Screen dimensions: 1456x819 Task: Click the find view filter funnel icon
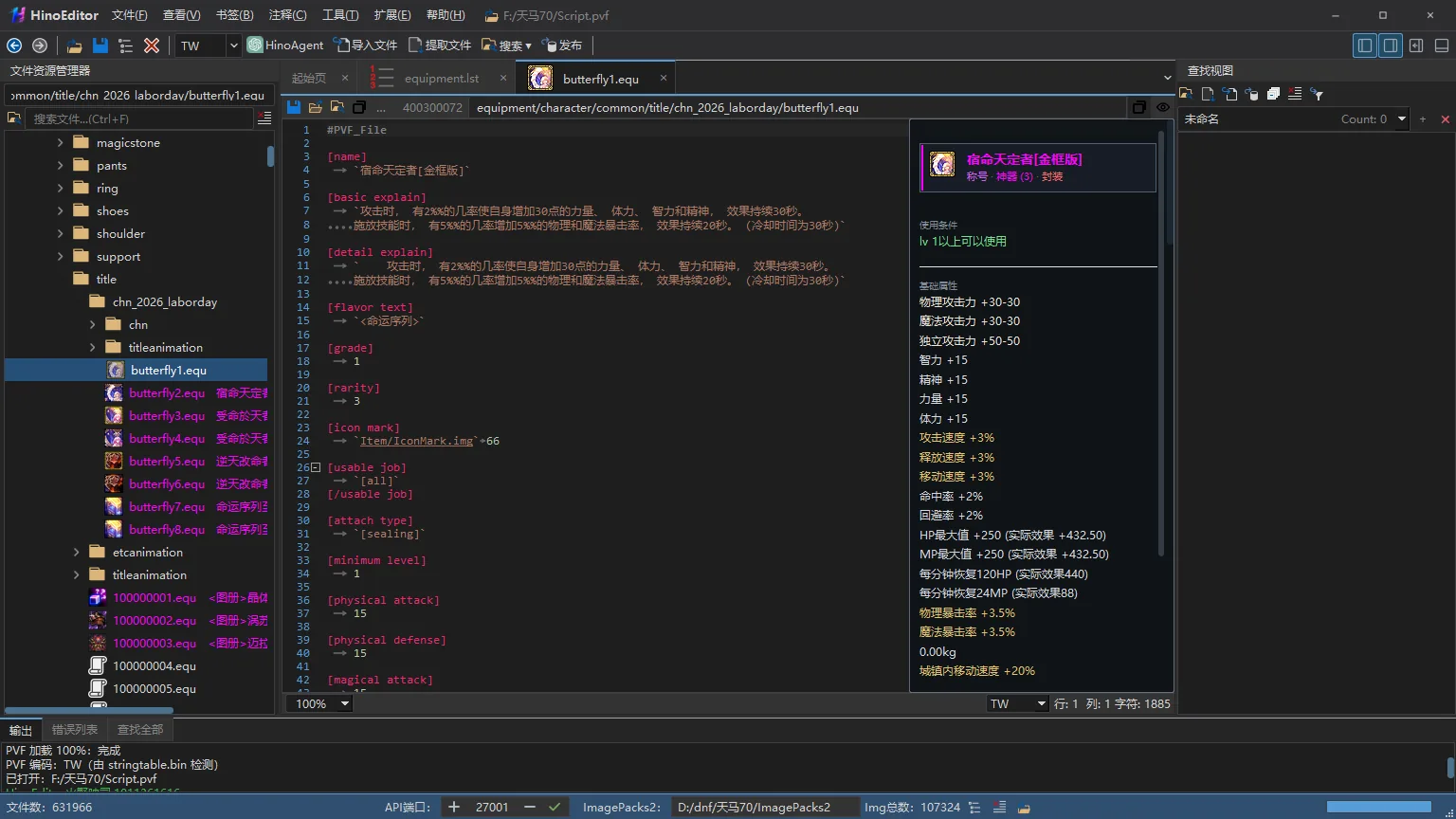click(1317, 94)
